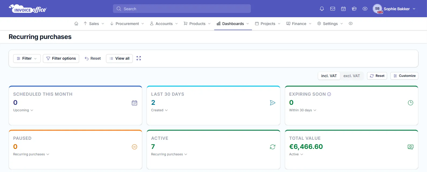
Task: Click pause icon in Paused card
Action: [x=134, y=147]
